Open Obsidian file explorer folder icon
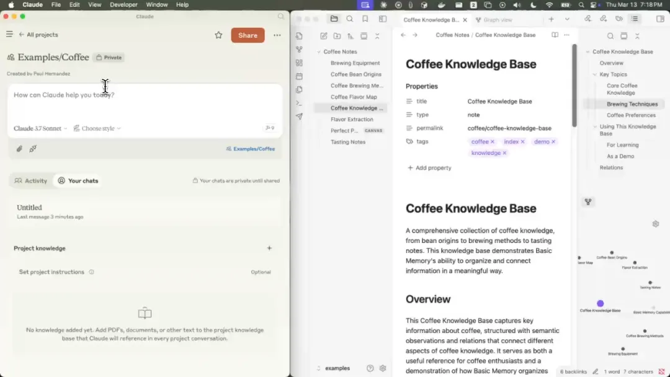The image size is (670, 377). click(x=334, y=19)
